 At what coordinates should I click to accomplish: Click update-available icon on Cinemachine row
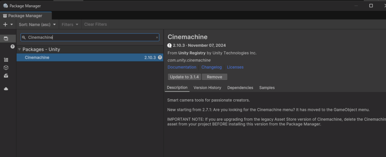(x=160, y=57)
